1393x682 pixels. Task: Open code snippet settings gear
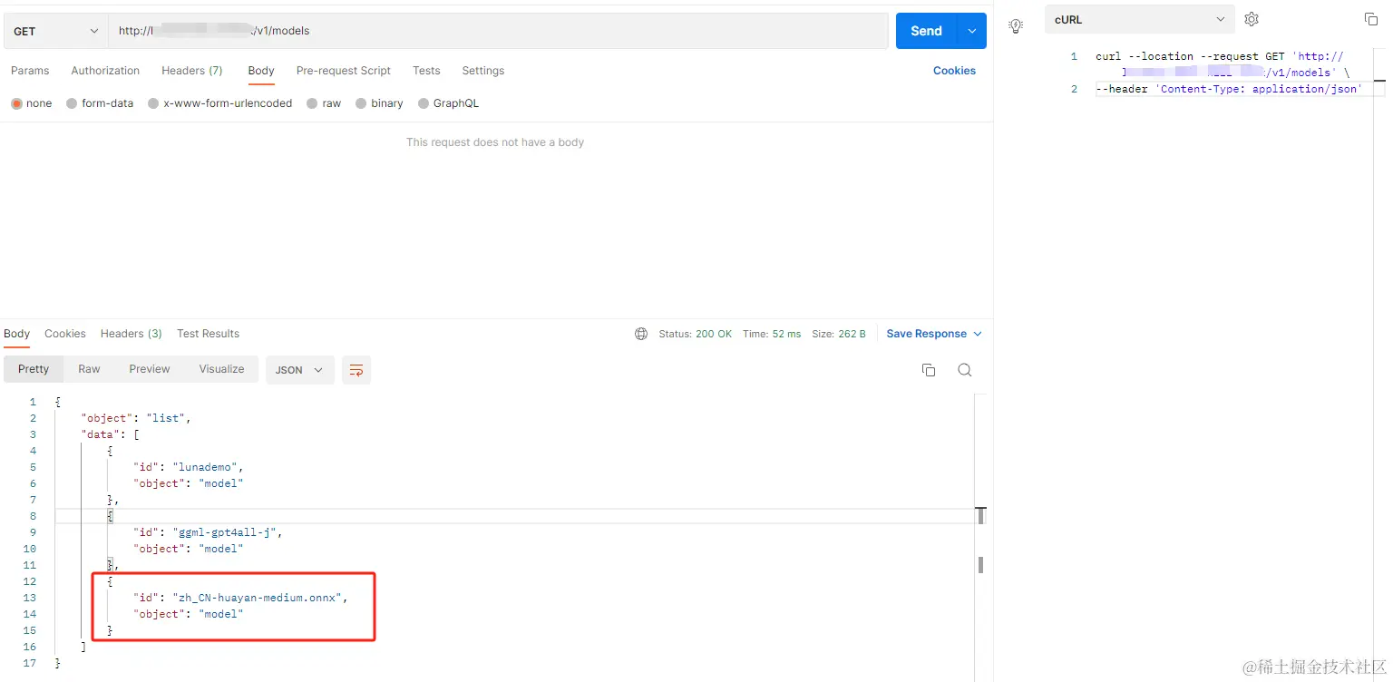click(x=1252, y=19)
